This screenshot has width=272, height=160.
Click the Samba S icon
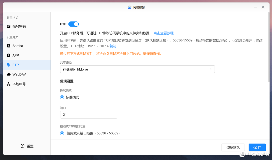click(9, 46)
